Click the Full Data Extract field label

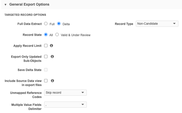(x=29, y=24)
